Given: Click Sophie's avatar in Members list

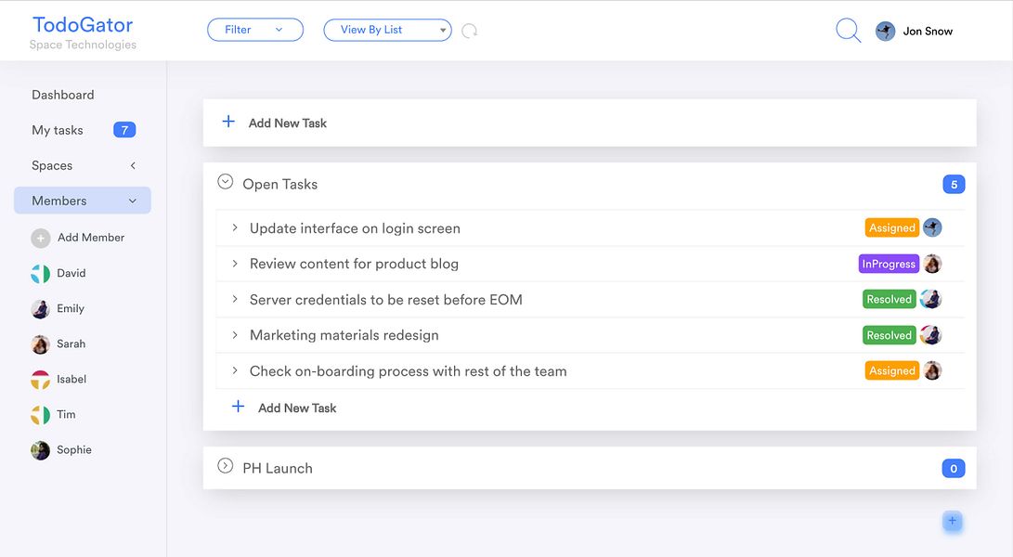Looking at the screenshot, I should point(40,450).
